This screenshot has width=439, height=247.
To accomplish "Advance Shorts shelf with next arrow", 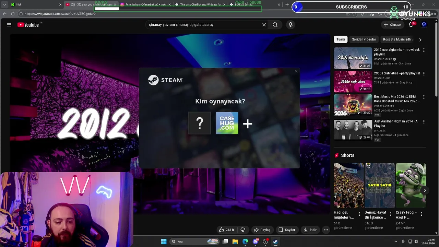I will tap(425, 190).
